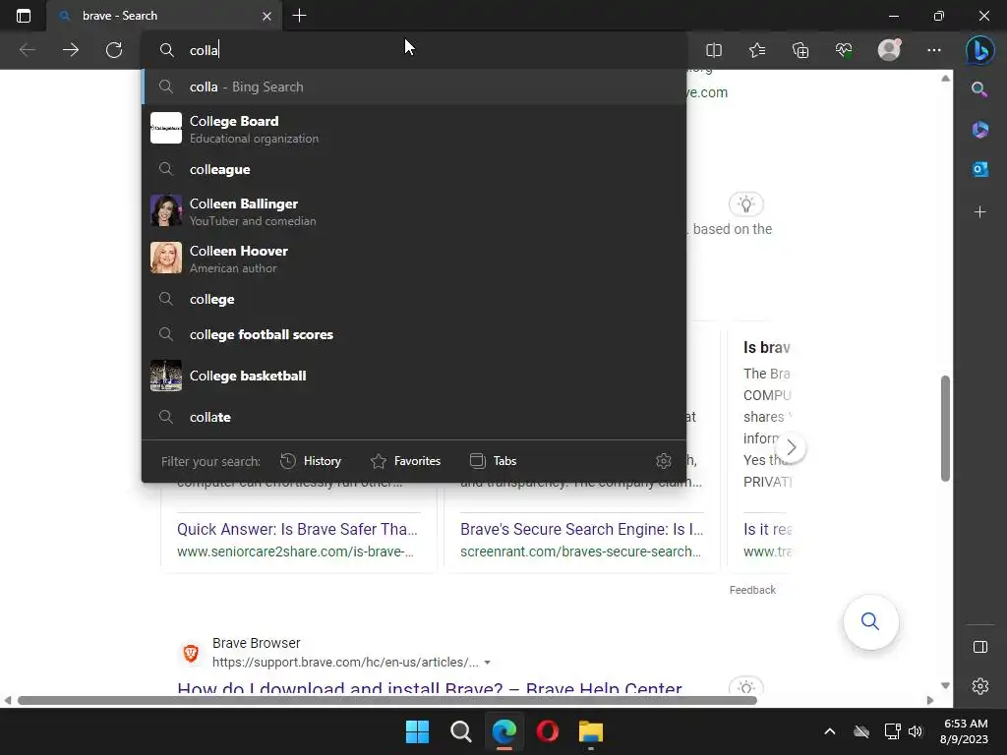Open split screen view icon
Viewport: 1007px width, 755px height.
pos(714,50)
